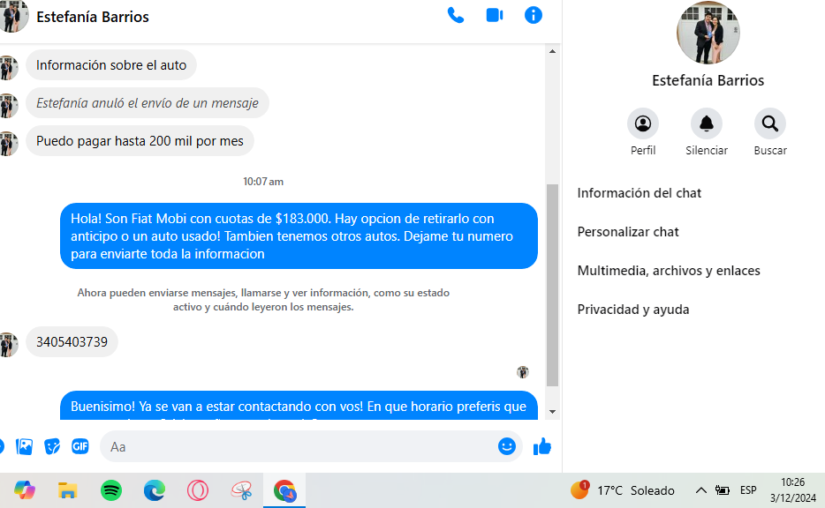Image resolution: width=825 pixels, height=508 pixels.
Task: Click the phone number message 3405403739
Action: click(72, 342)
